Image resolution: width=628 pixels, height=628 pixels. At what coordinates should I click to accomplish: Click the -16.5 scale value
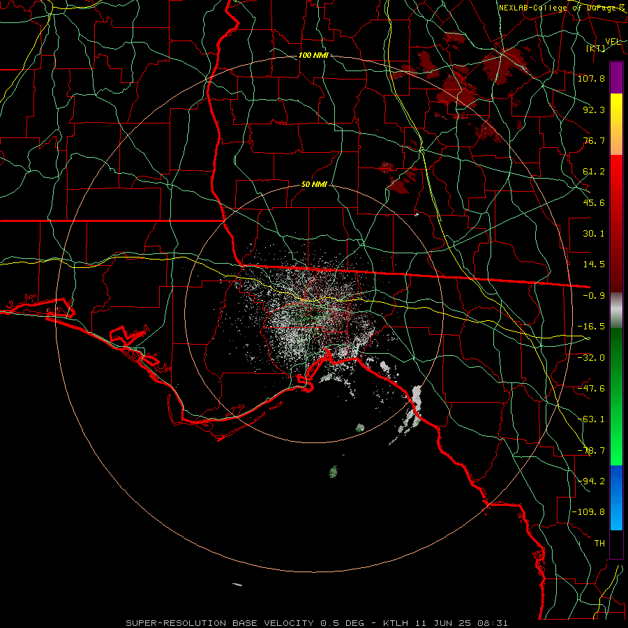click(591, 327)
